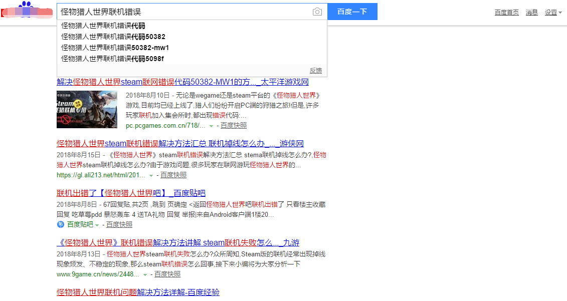Expand arrow next to gl.ali213.net URL
This screenshot has height=301, width=567.
pyautogui.click(x=151, y=175)
